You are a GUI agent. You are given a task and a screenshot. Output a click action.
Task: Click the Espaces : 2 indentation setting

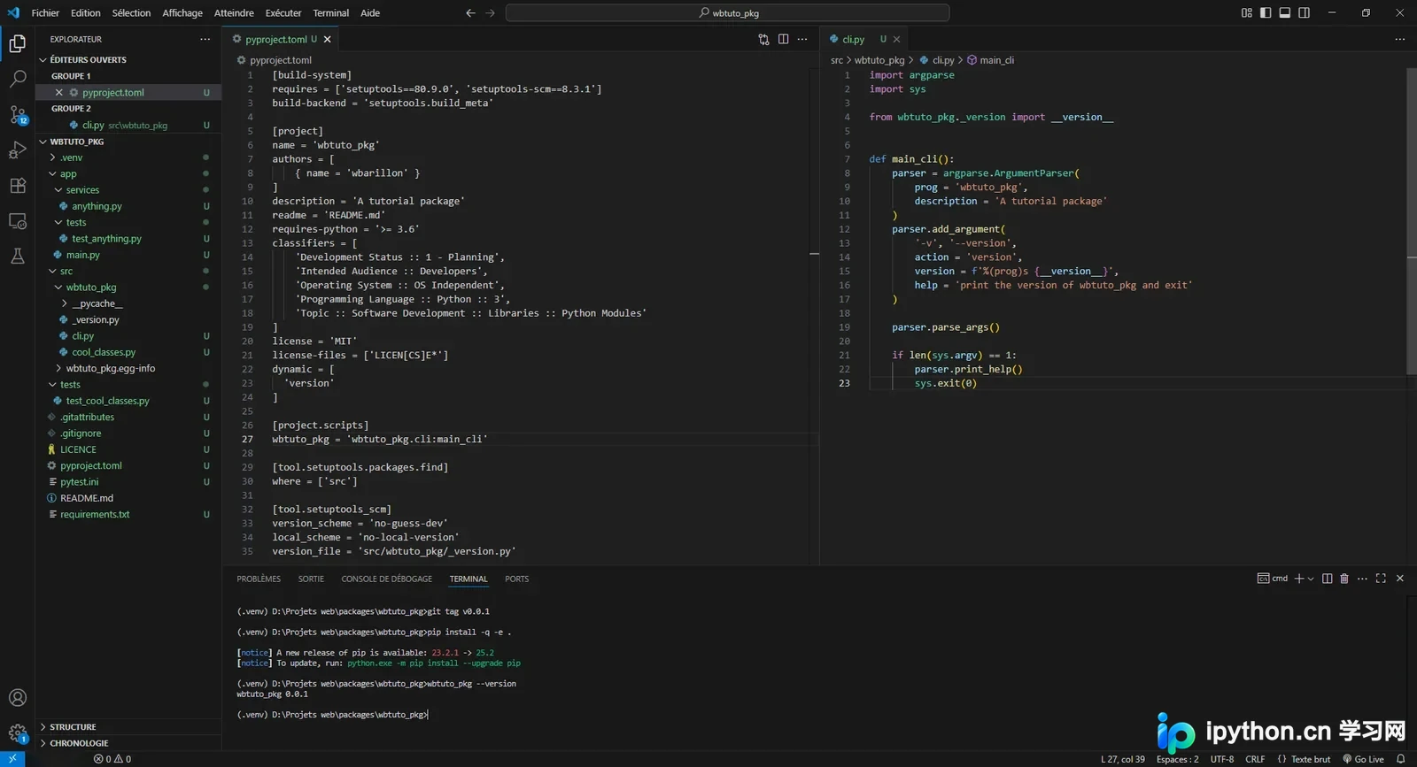(1178, 759)
